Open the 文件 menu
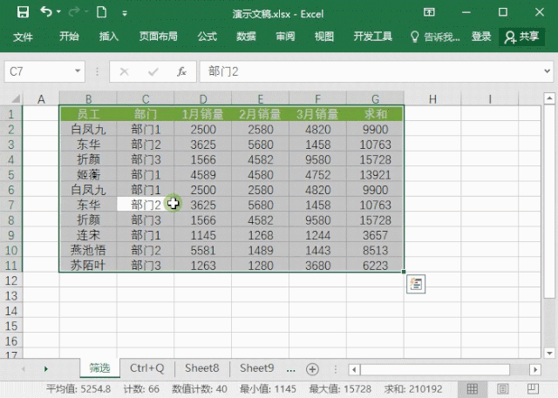Viewport: 558px width, 398px height. tap(23, 37)
